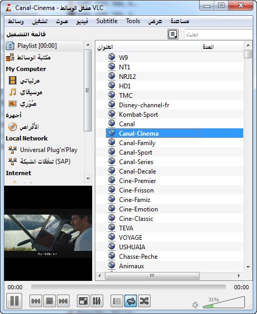
Task: Mute audio via speaker icon
Action: point(195,305)
